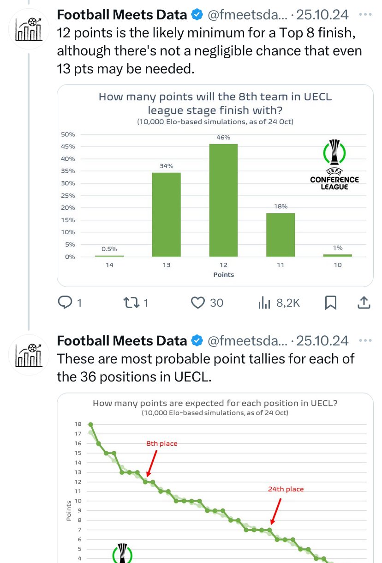This screenshot has width=382, height=563.
Task: Like the first tweet with 30 likes
Action: pos(207,303)
